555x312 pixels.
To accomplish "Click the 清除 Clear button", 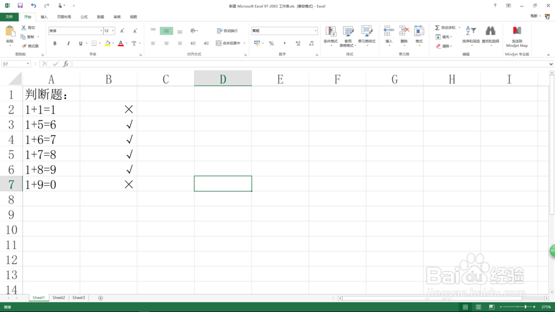I will (x=443, y=46).
